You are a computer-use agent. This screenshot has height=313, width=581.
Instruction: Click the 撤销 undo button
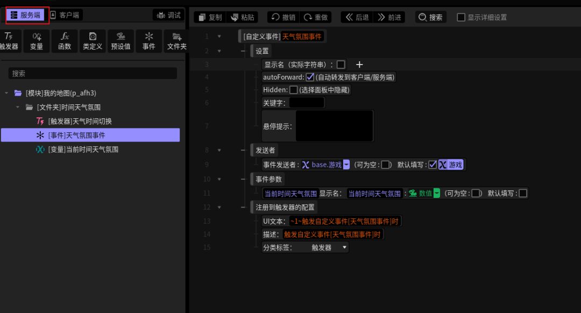coord(284,17)
